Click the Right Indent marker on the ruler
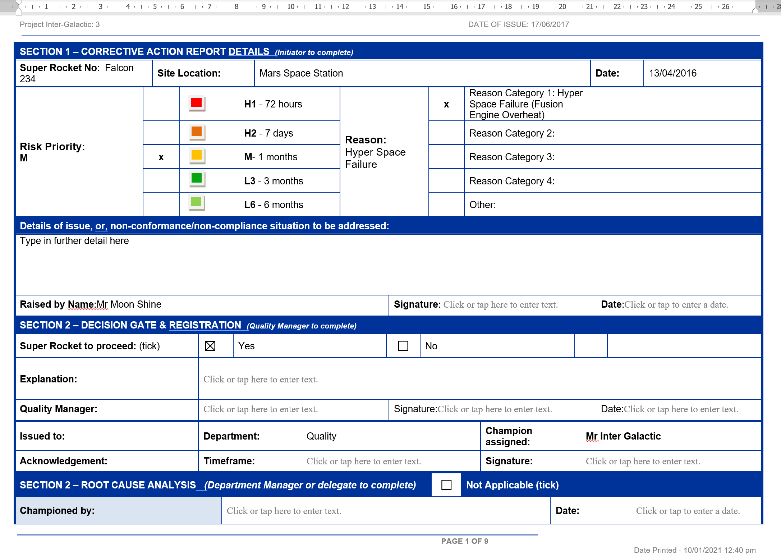Viewport: 781px width, 556px height. click(755, 11)
